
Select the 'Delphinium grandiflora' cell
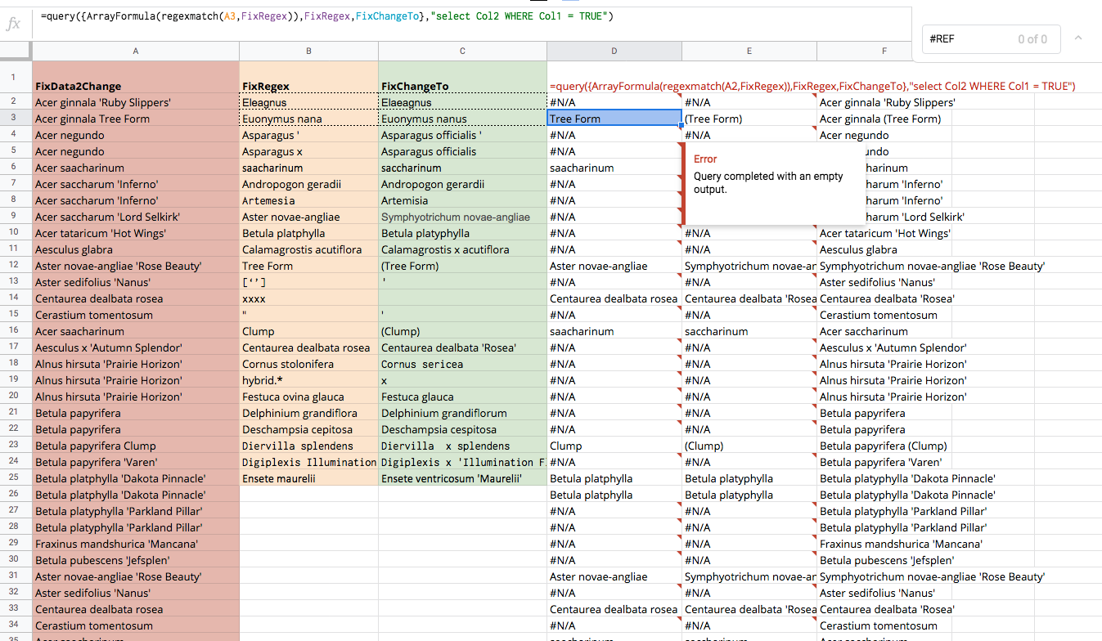308,413
